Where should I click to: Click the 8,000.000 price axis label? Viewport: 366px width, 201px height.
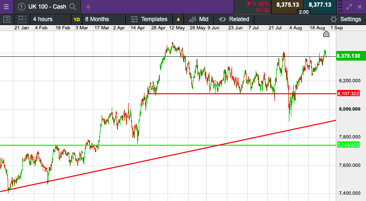350,109
